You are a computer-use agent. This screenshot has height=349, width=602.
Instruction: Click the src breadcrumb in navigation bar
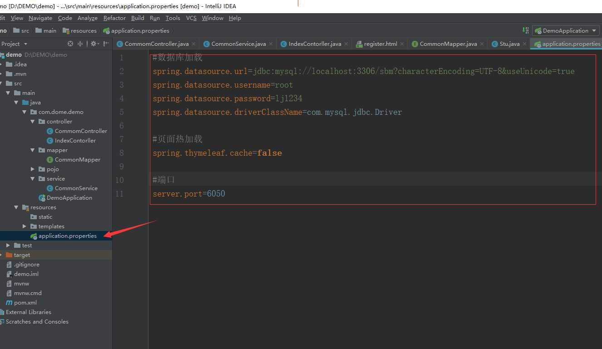21,31
